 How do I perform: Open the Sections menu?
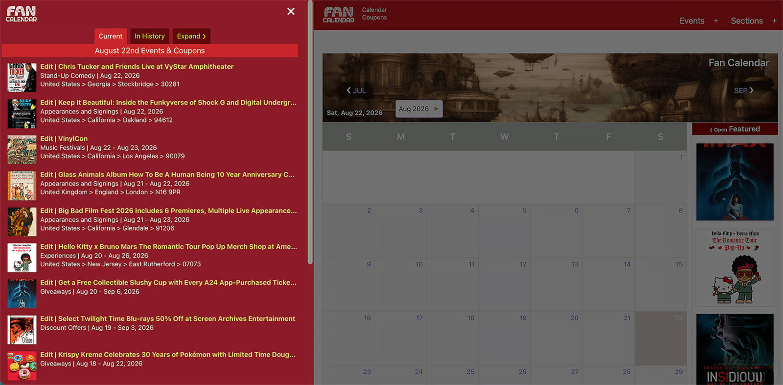coord(747,21)
